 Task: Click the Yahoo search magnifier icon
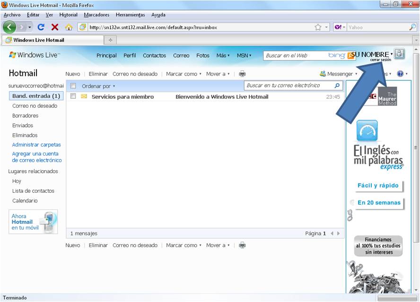pos(412,27)
